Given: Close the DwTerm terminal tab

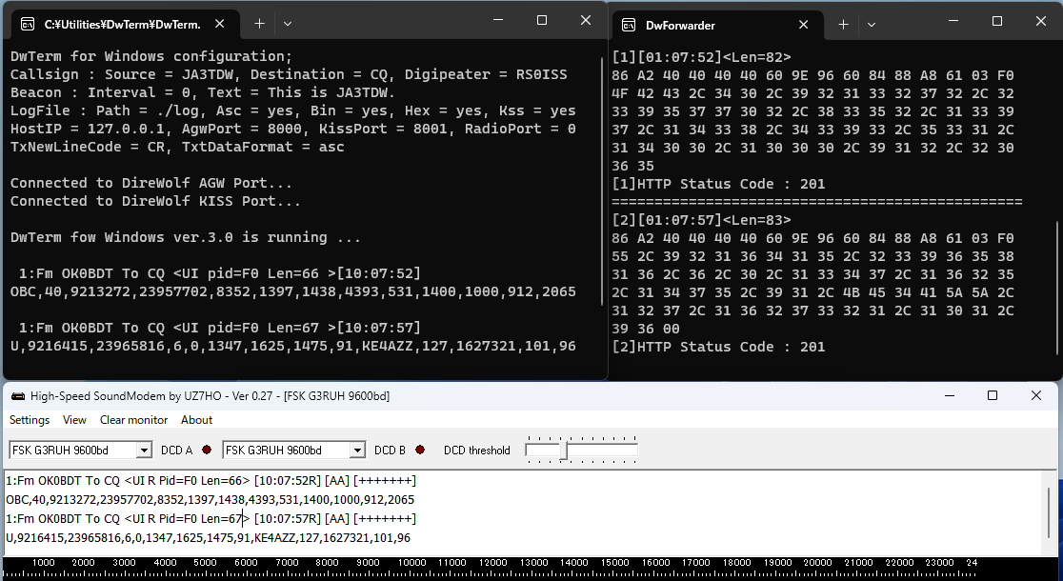Looking at the screenshot, I should [220, 24].
